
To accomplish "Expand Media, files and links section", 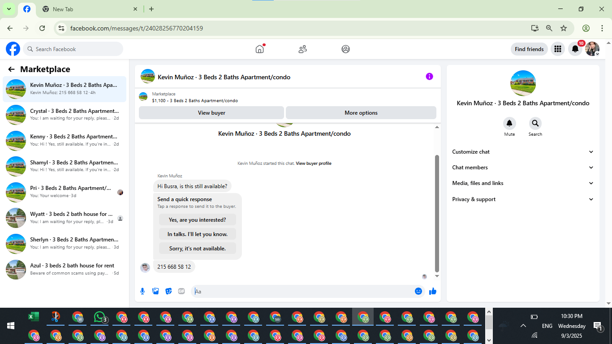I will point(523,183).
